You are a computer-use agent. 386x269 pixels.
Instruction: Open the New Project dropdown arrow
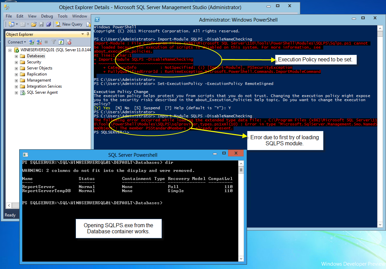17,24
